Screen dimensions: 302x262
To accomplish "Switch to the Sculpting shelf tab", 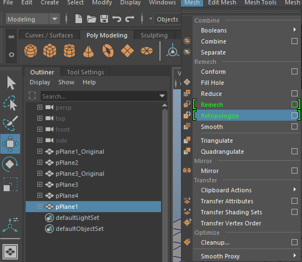I will 154,35.
